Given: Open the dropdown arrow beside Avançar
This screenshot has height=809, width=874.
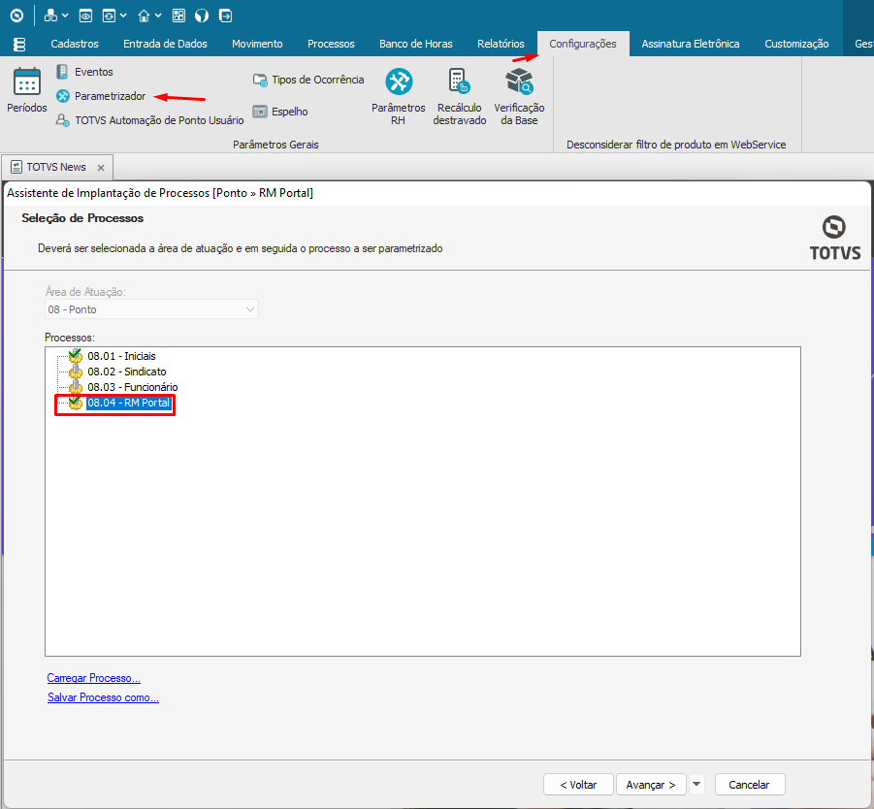Looking at the screenshot, I should tap(696, 785).
